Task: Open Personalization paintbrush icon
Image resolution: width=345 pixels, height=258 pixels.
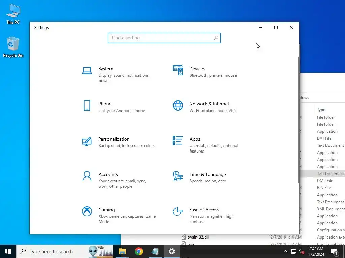Action: point(87,141)
